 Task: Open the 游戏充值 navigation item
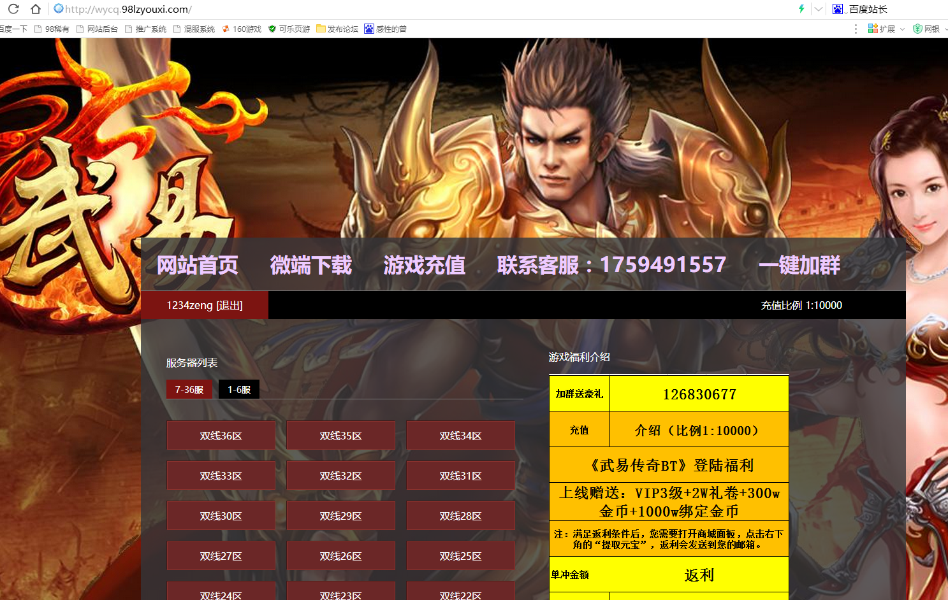point(424,265)
